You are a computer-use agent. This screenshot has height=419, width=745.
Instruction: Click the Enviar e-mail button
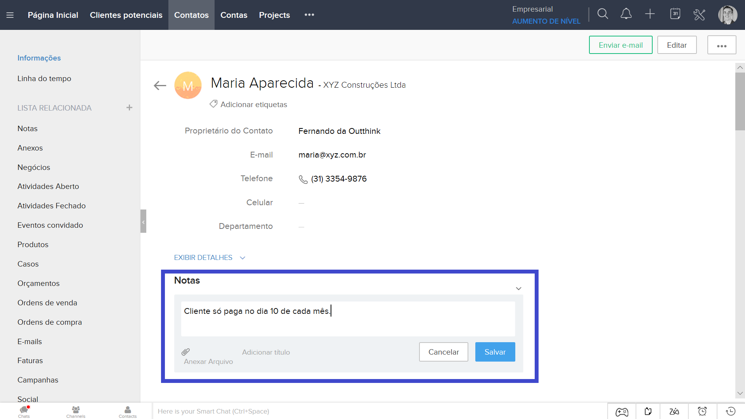[620, 45]
